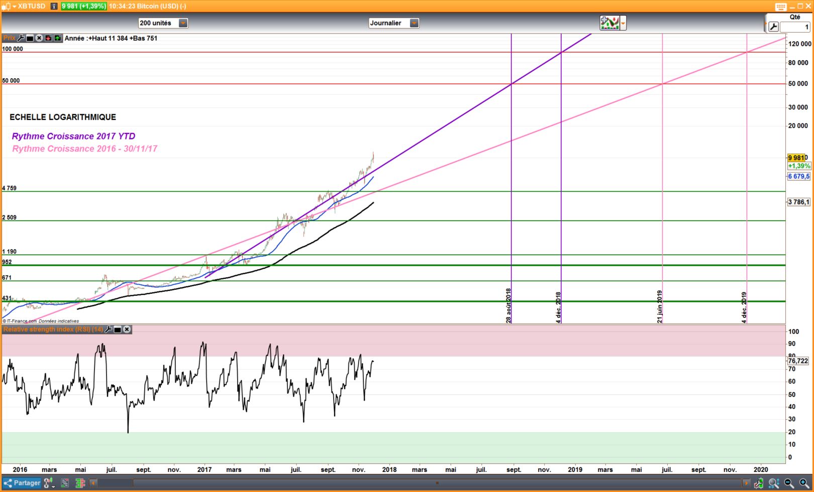Select the Rythme Croissance 2017 YTD label
This screenshot has height=492, width=814.
pos(73,136)
